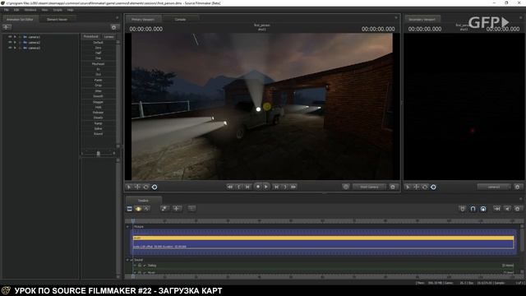Open the File menu

pos(7,10)
